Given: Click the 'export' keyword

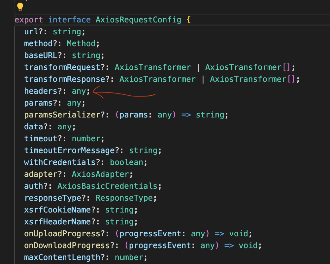Looking at the screenshot, I should (29, 20).
